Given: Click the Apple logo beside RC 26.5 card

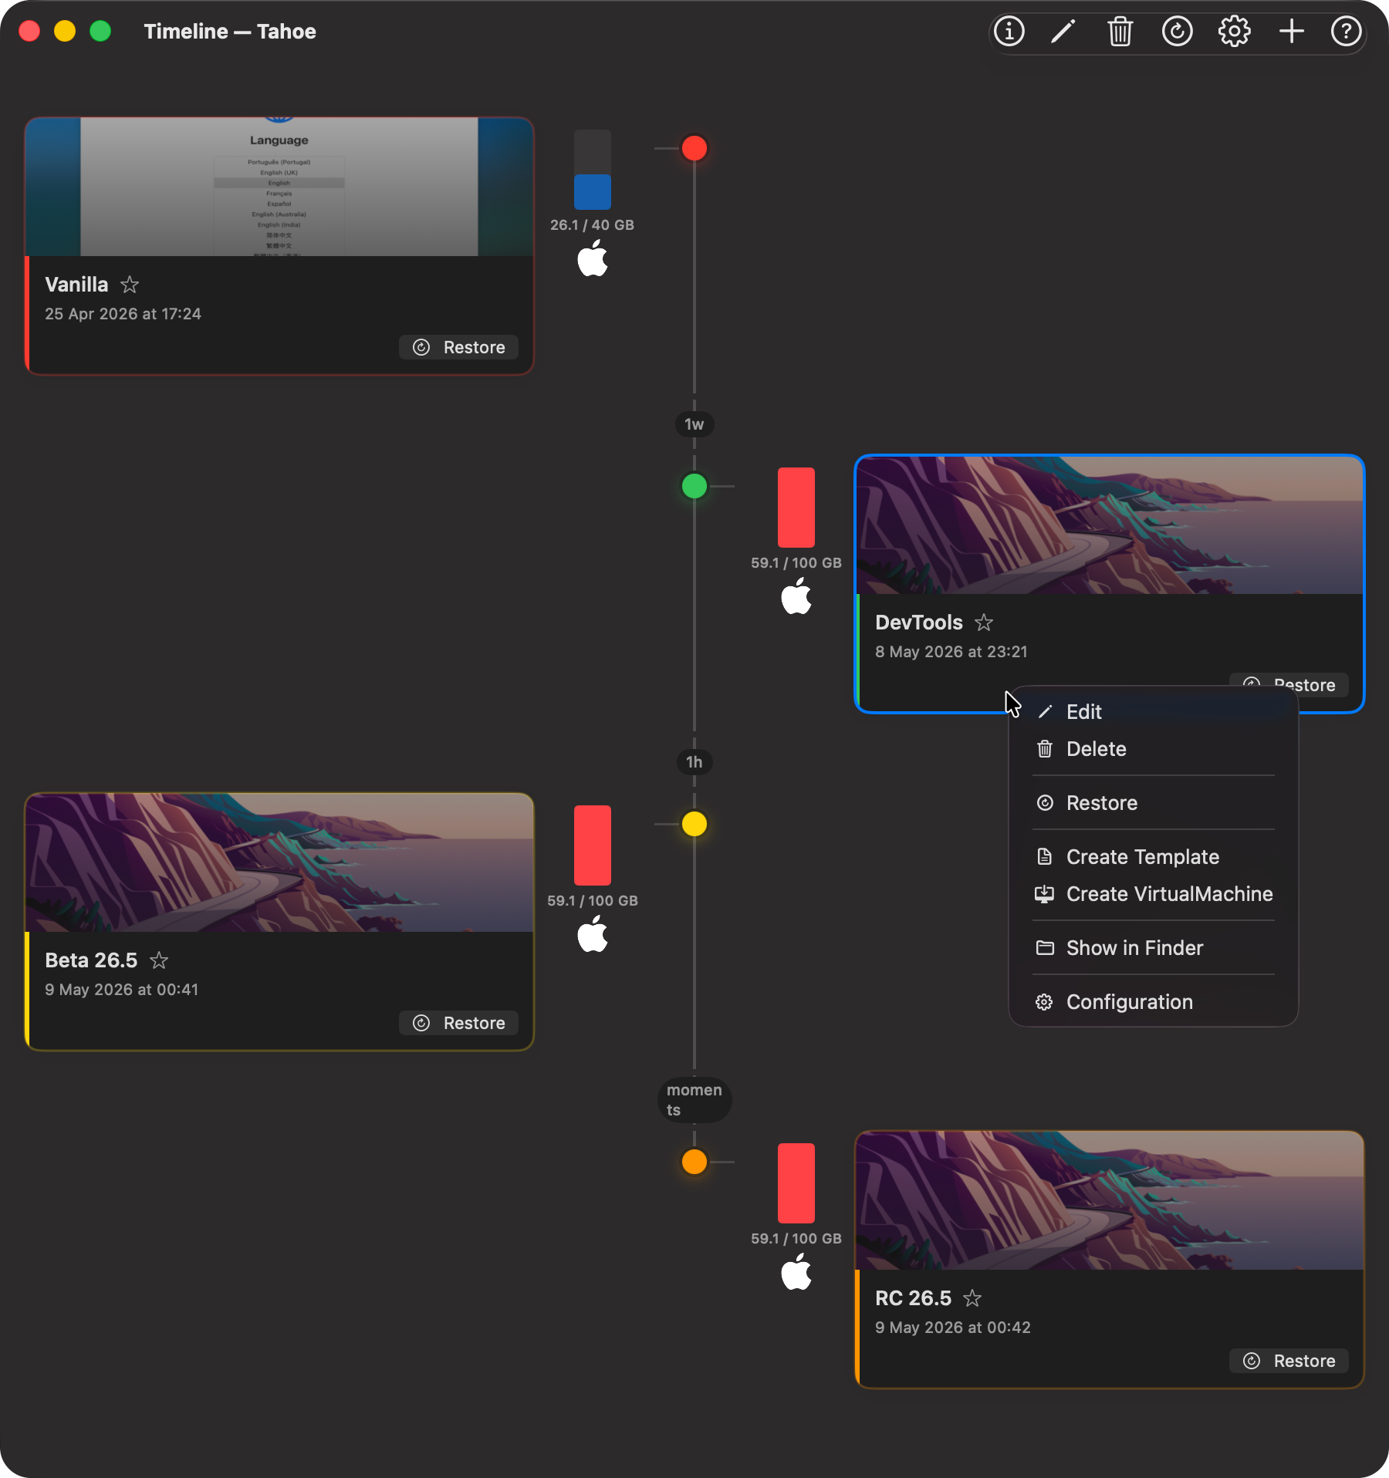Looking at the screenshot, I should pos(796,1271).
